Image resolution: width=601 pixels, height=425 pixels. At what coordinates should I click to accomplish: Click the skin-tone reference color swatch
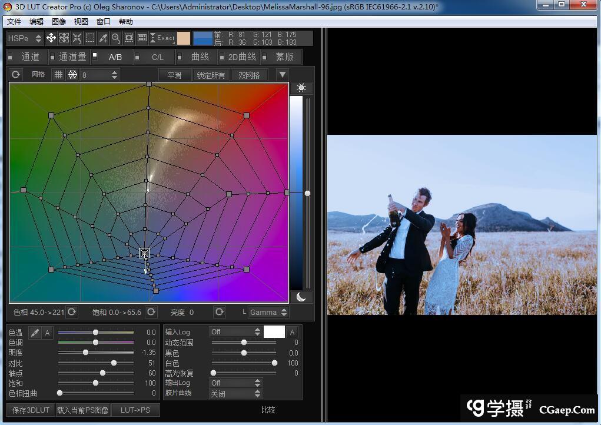[184, 38]
